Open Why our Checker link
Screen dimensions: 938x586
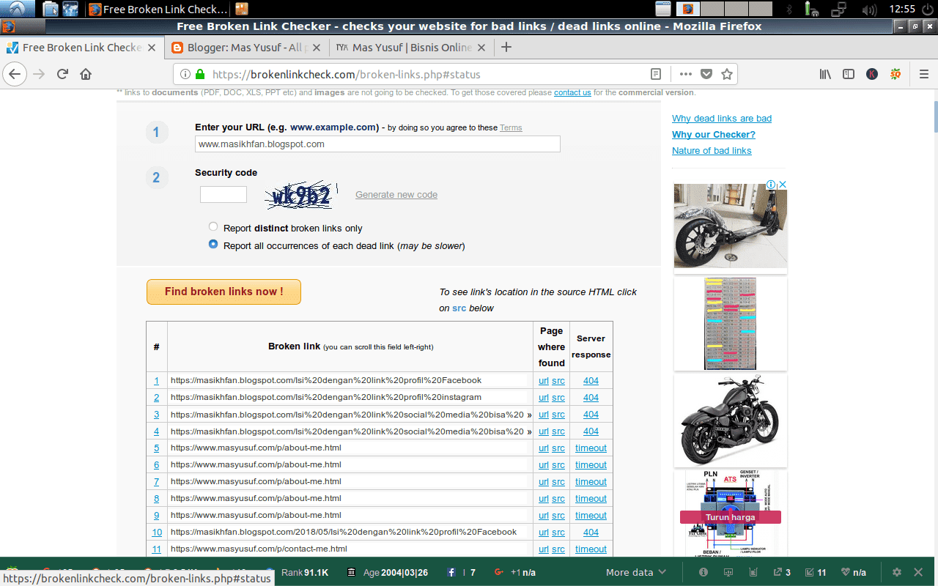tap(714, 135)
